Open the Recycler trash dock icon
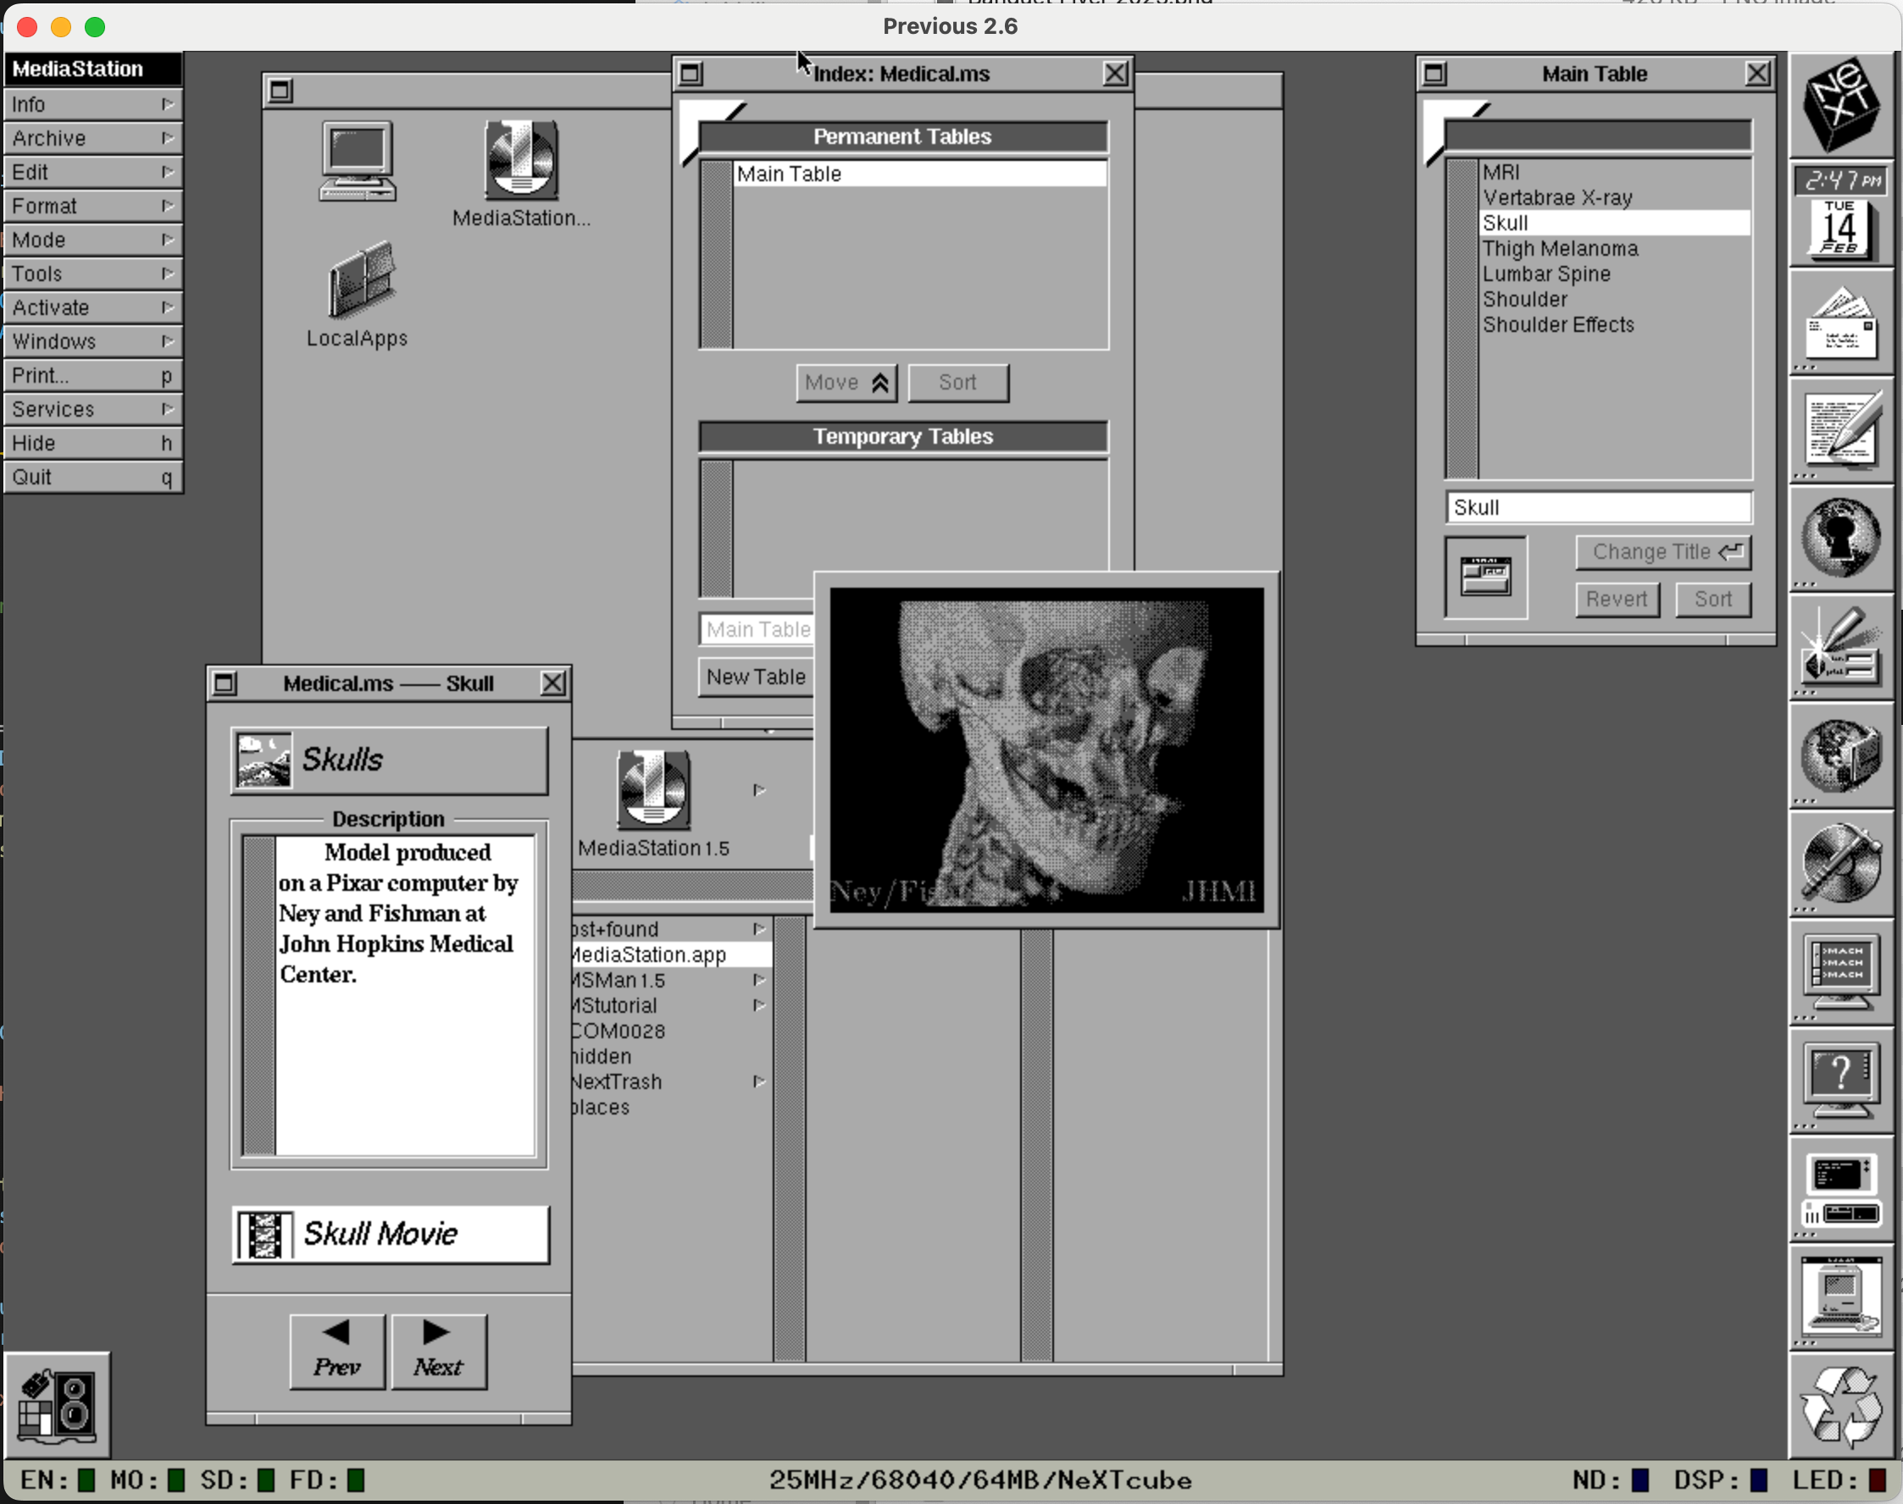The image size is (1903, 1504). (1840, 1406)
